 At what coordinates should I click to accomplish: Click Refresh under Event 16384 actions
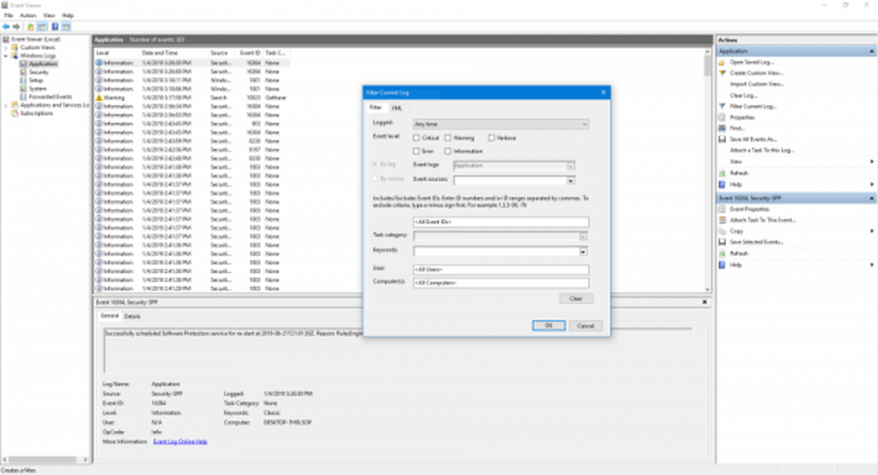pyautogui.click(x=739, y=253)
